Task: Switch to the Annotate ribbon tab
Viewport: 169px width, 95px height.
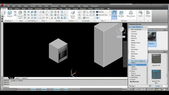Action: 54,9
